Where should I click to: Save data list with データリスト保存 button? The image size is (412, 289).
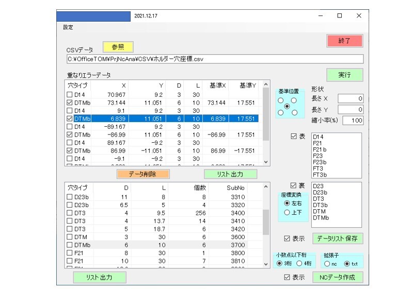click(337, 239)
